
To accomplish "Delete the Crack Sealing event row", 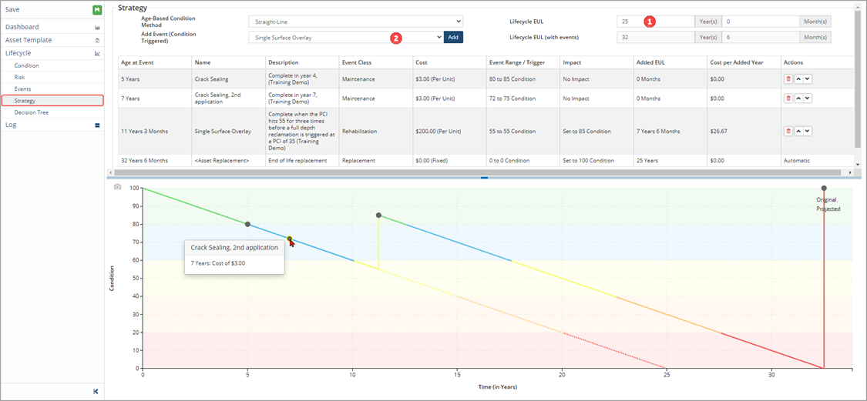I will tap(788, 79).
